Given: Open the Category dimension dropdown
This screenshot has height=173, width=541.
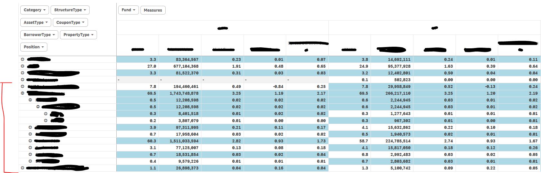Looking at the screenshot, I should coord(35,10).
